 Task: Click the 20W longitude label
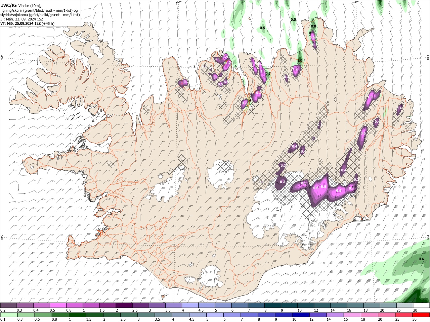(179, 2)
